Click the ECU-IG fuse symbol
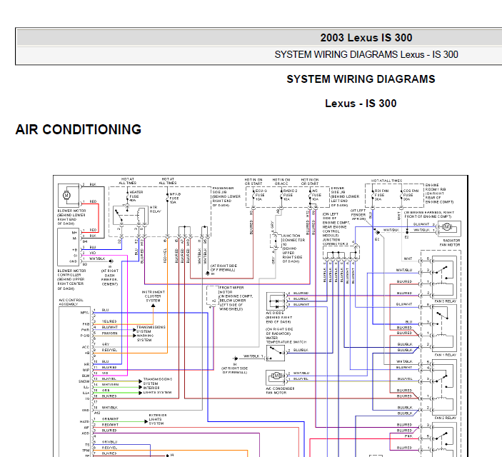 tap(253, 194)
